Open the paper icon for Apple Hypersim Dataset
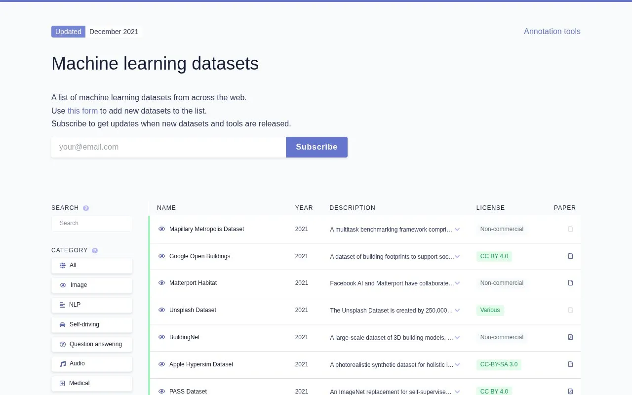632x395 pixels. tap(570, 364)
